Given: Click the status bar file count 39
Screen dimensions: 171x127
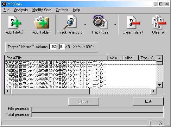Looking at the screenshot, I should coord(157,123).
